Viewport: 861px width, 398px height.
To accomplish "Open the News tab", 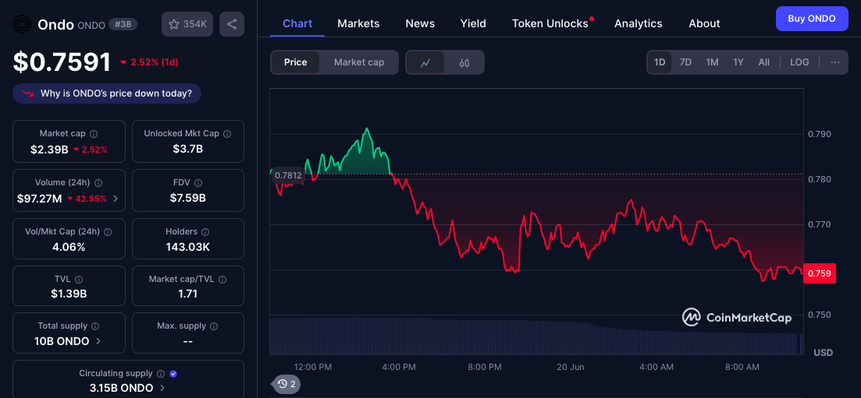I will coord(420,23).
